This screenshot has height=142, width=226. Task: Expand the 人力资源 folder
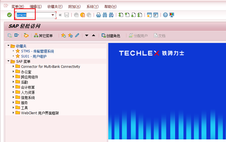(13, 92)
